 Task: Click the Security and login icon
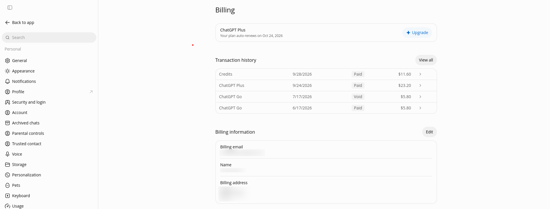click(x=7, y=102)
